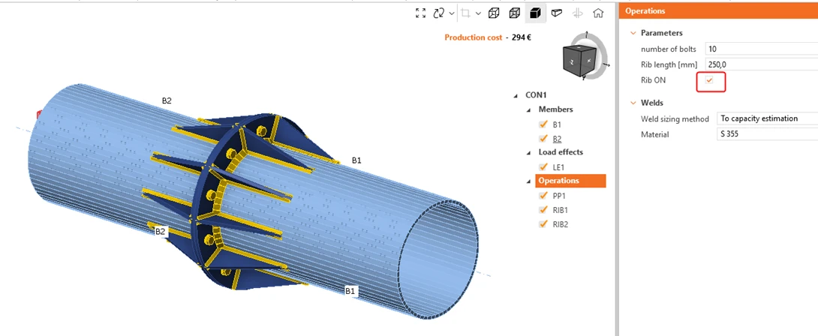
Task: Toggle visibility of member B1
Action: 543,124
